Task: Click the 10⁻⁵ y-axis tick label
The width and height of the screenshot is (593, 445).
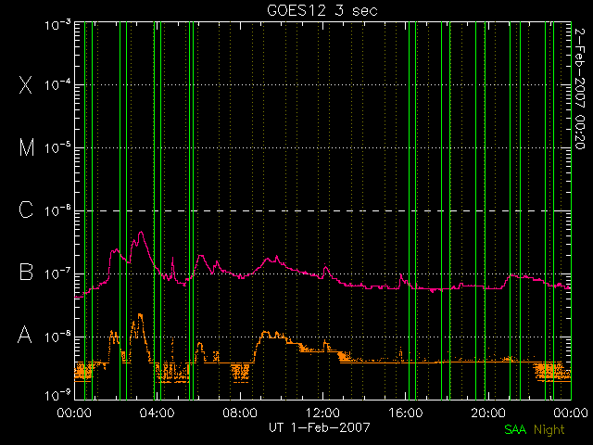Action: coord(57,148)
